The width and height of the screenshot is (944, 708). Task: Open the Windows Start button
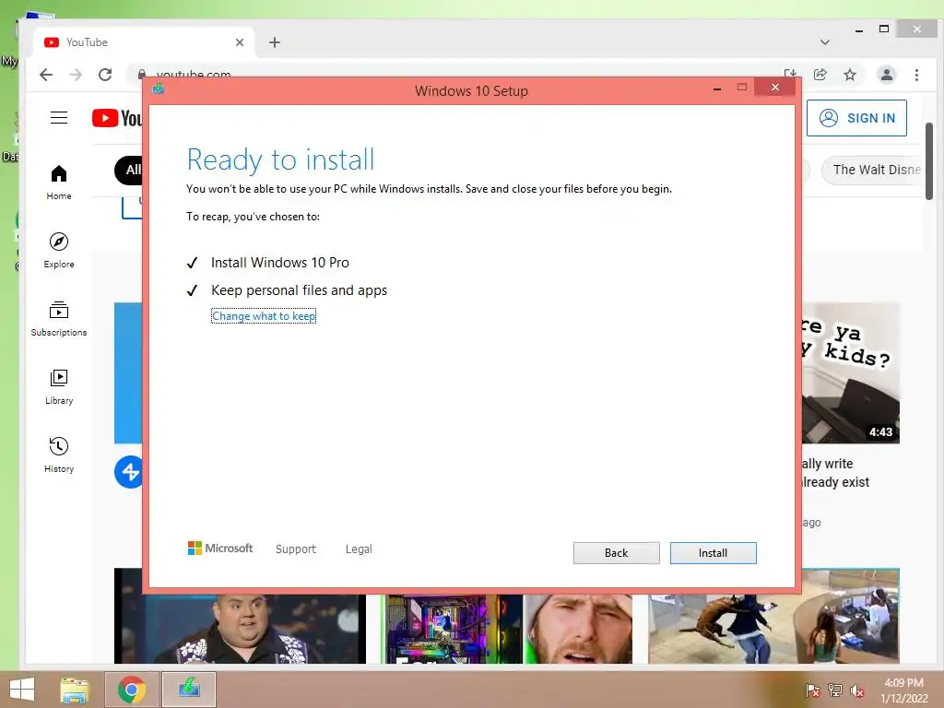pos(22,690)
